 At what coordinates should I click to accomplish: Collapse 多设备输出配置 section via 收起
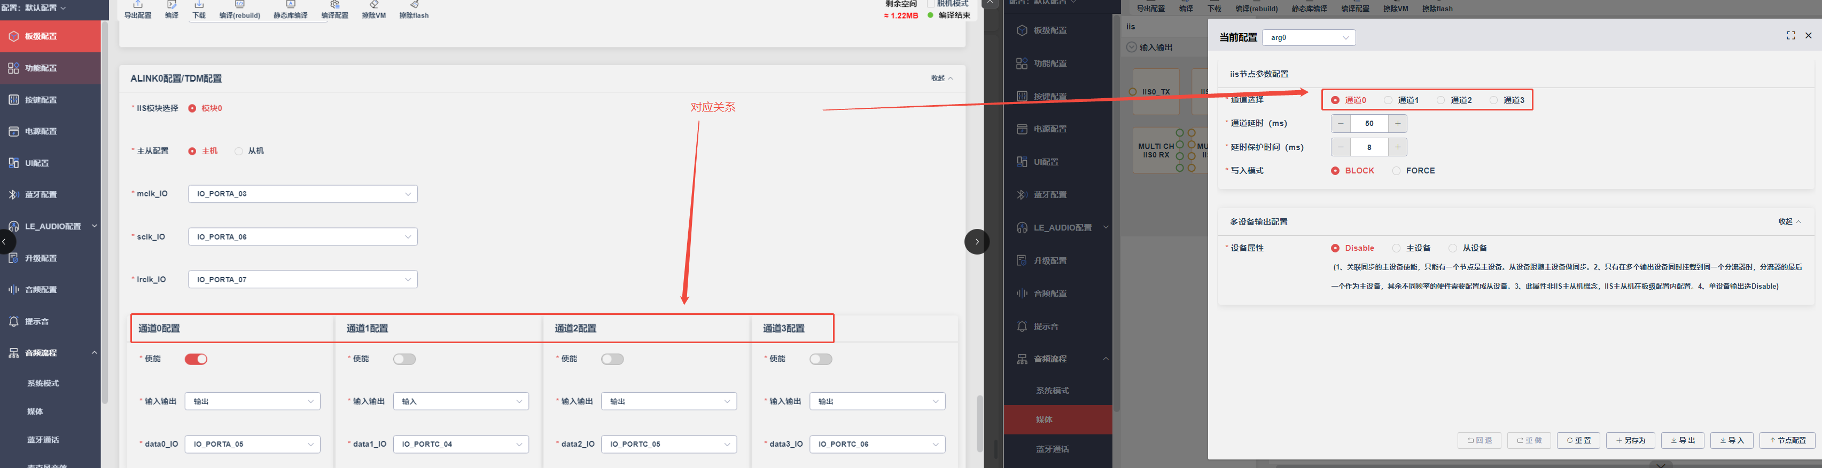point(1789,221)
